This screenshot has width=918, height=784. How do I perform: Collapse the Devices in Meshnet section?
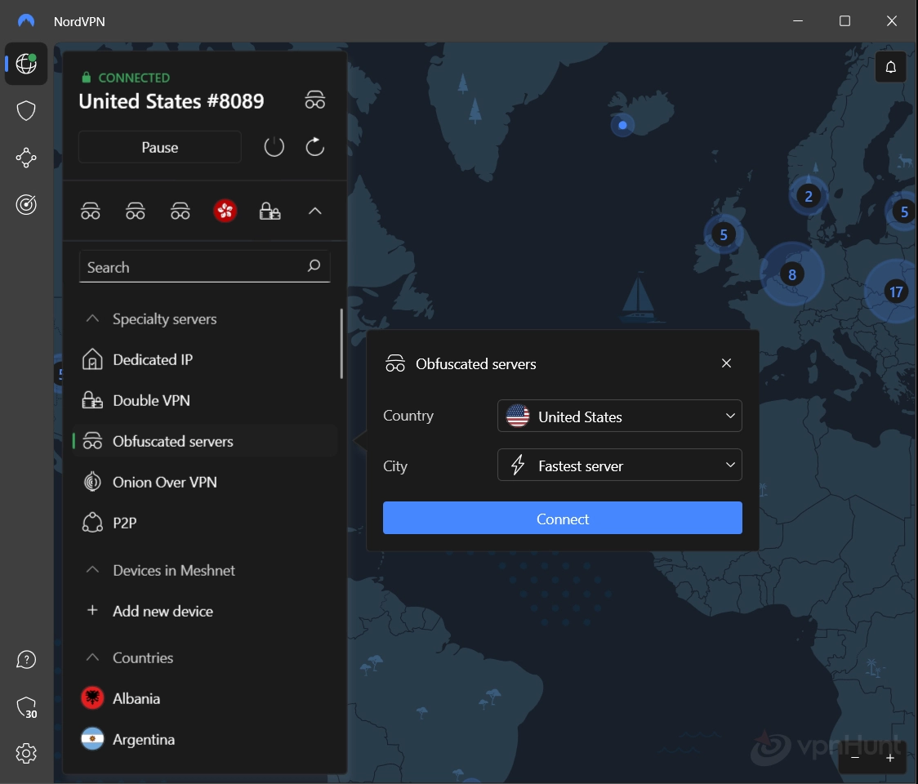(92, 570)
